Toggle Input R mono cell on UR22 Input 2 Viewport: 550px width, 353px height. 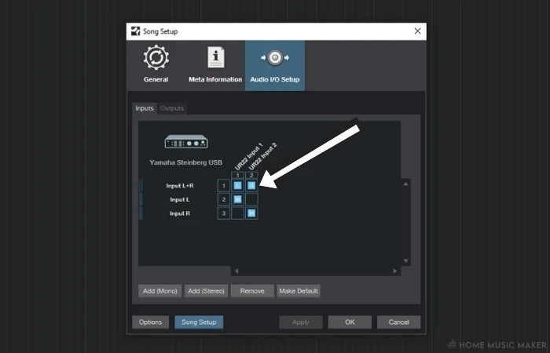click(251, 213)
